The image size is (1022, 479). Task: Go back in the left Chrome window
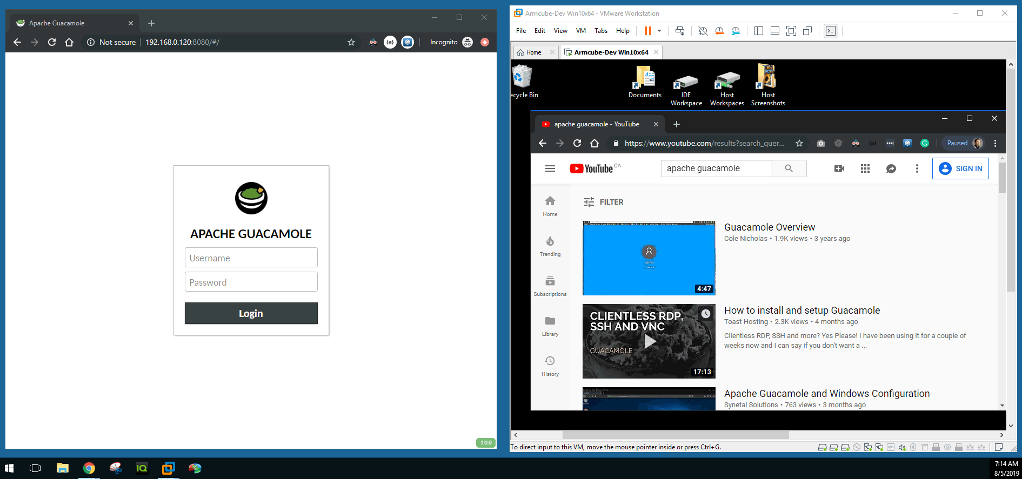point(17,42)
